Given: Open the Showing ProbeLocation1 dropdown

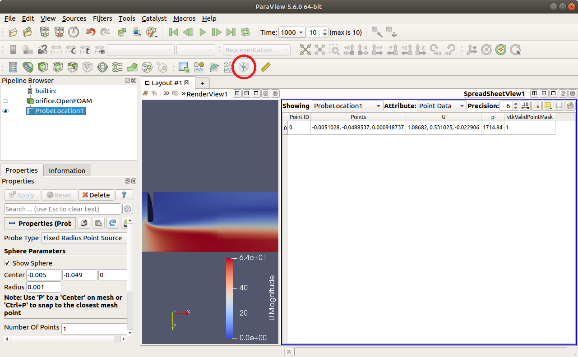Looking at the screenshot, I should [347, 106].
